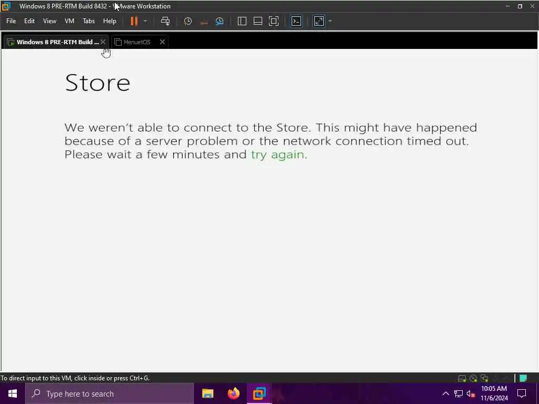Screen dimensions: 539x404
Task: Click the host network tray icon
Action: [x=458, y=393]
